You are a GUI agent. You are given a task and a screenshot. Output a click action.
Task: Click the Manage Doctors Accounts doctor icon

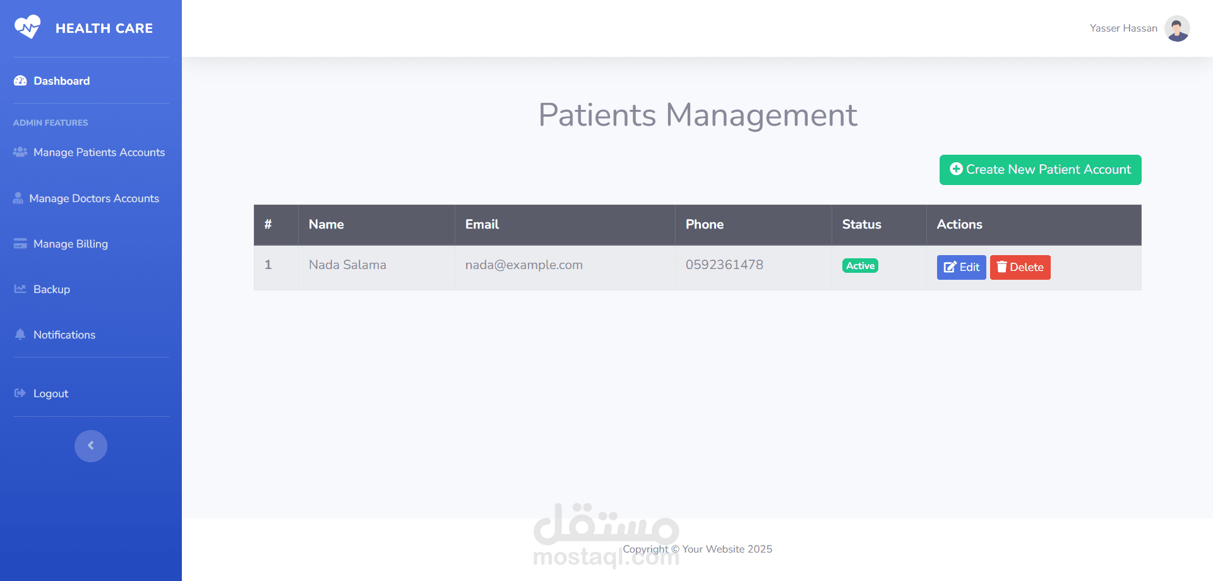click(18, 198)
